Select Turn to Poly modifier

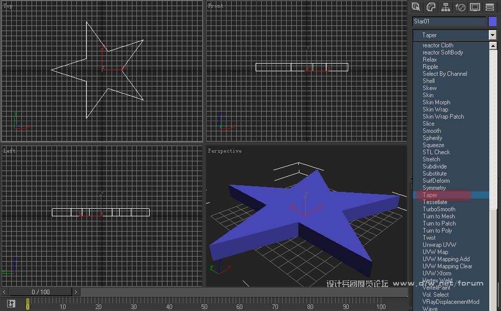(437, 231)
